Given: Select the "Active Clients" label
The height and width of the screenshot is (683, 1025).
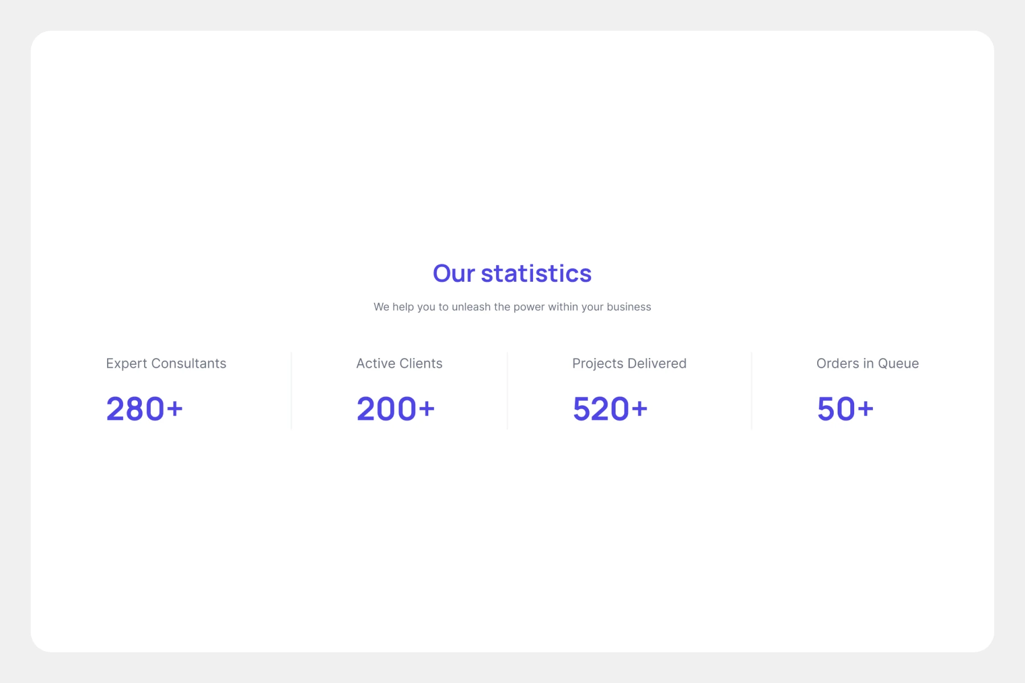Looking at the screenshot, I should tap(399, 364).
